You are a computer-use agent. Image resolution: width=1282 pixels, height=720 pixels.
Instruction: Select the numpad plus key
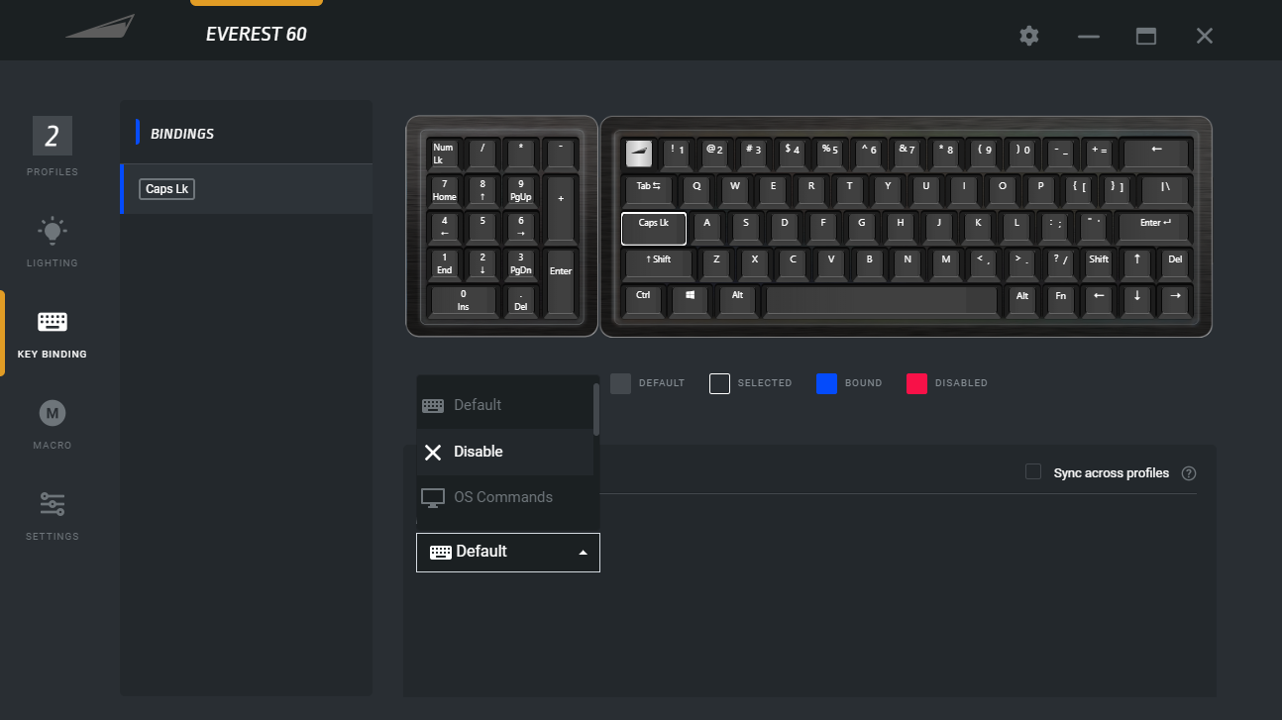(561, 208)
